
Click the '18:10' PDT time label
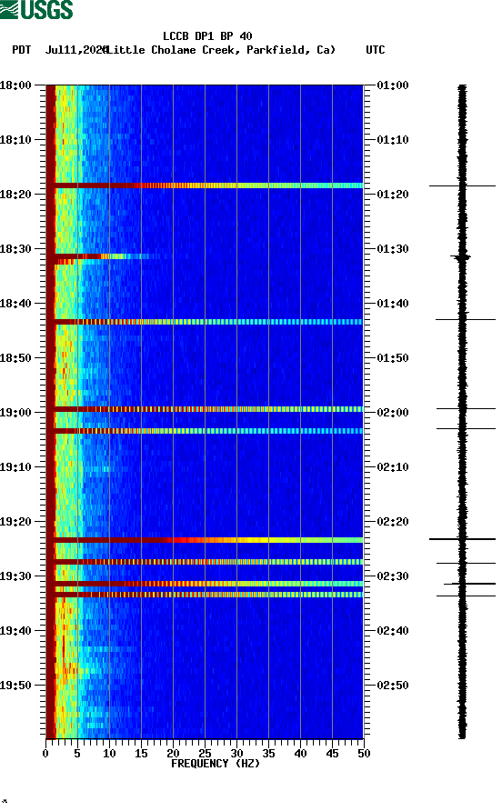tap(15, 140)
